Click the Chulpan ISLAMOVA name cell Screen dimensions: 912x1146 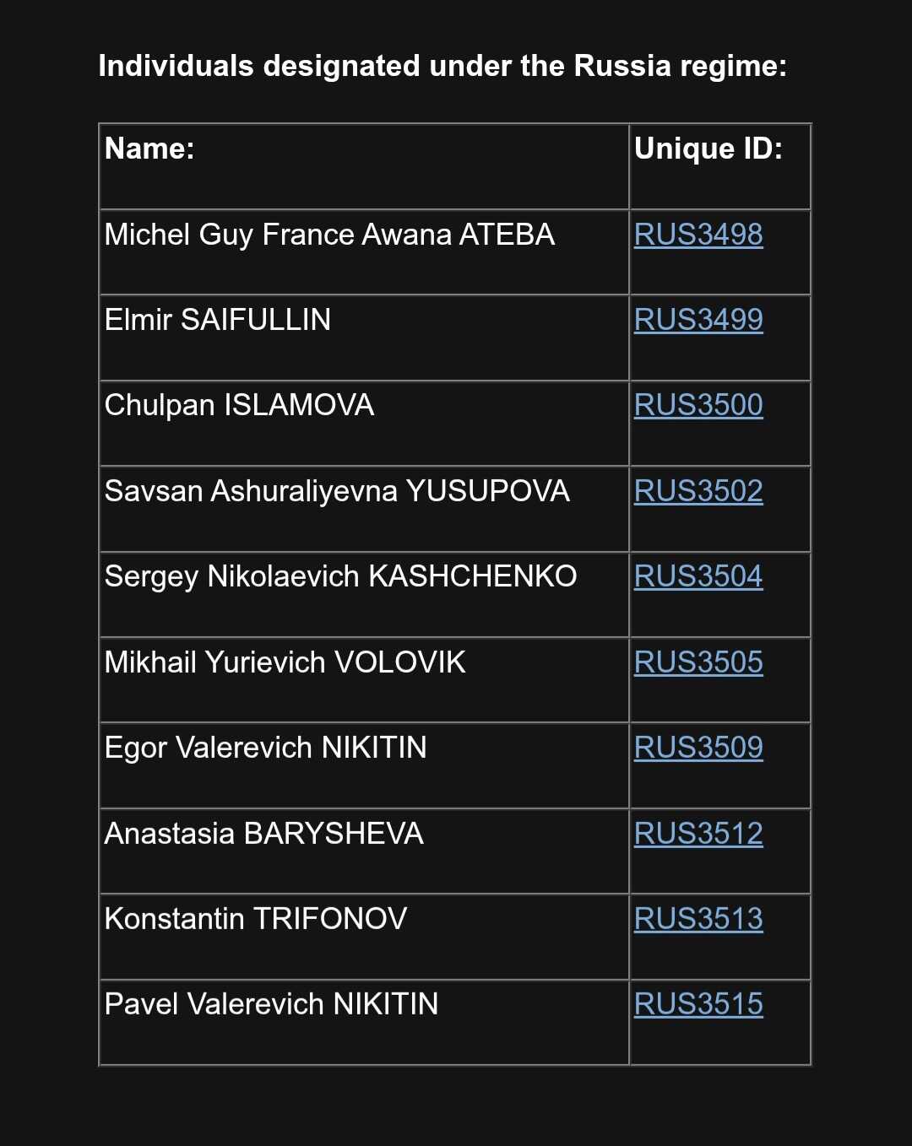pyautogui.click(x=364, y=423)
